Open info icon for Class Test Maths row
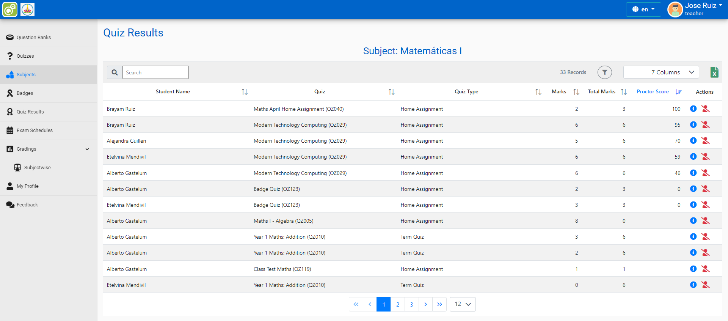 click(693, 269)
